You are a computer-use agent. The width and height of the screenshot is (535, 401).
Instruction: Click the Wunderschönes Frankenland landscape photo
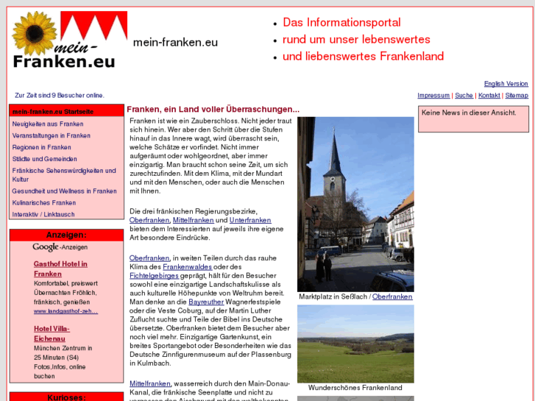pyautogui.click(x=355, y=344)
